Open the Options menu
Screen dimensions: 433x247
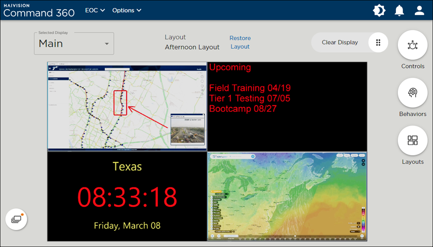coord(126,10)
